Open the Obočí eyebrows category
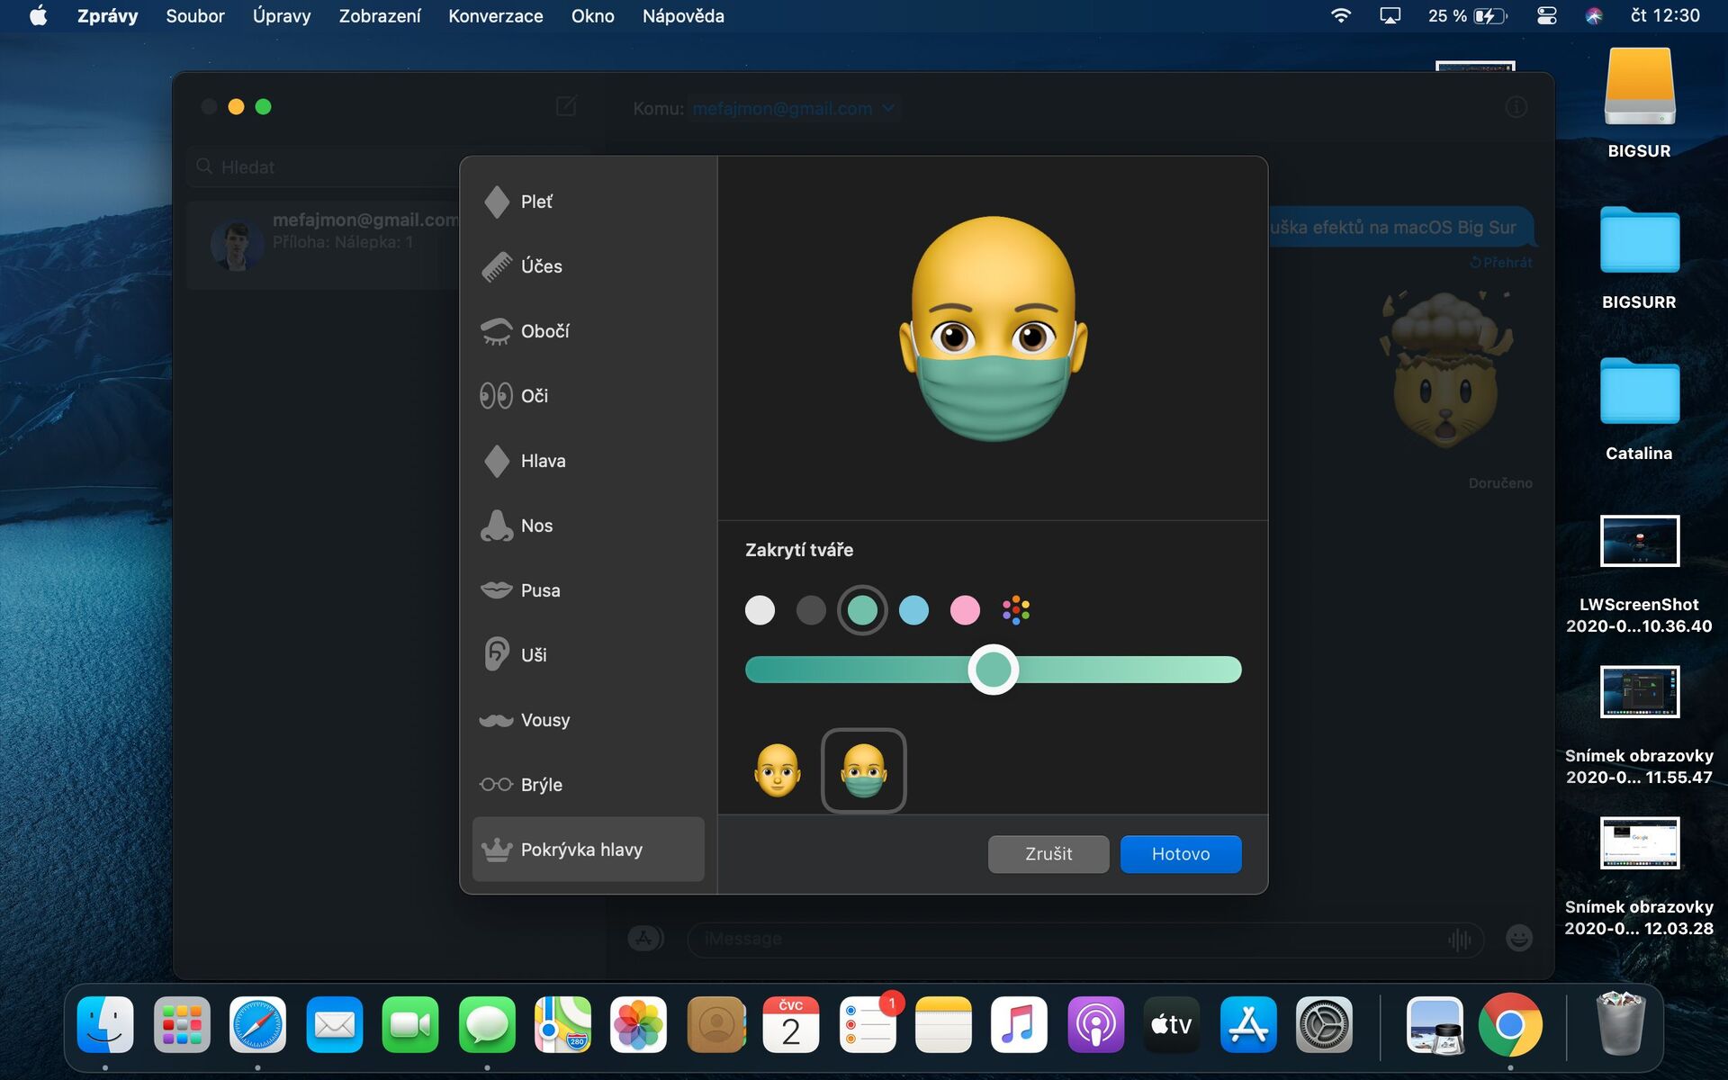The width and height of the screenshot is (1728, 1080). (x=544, y=331)
